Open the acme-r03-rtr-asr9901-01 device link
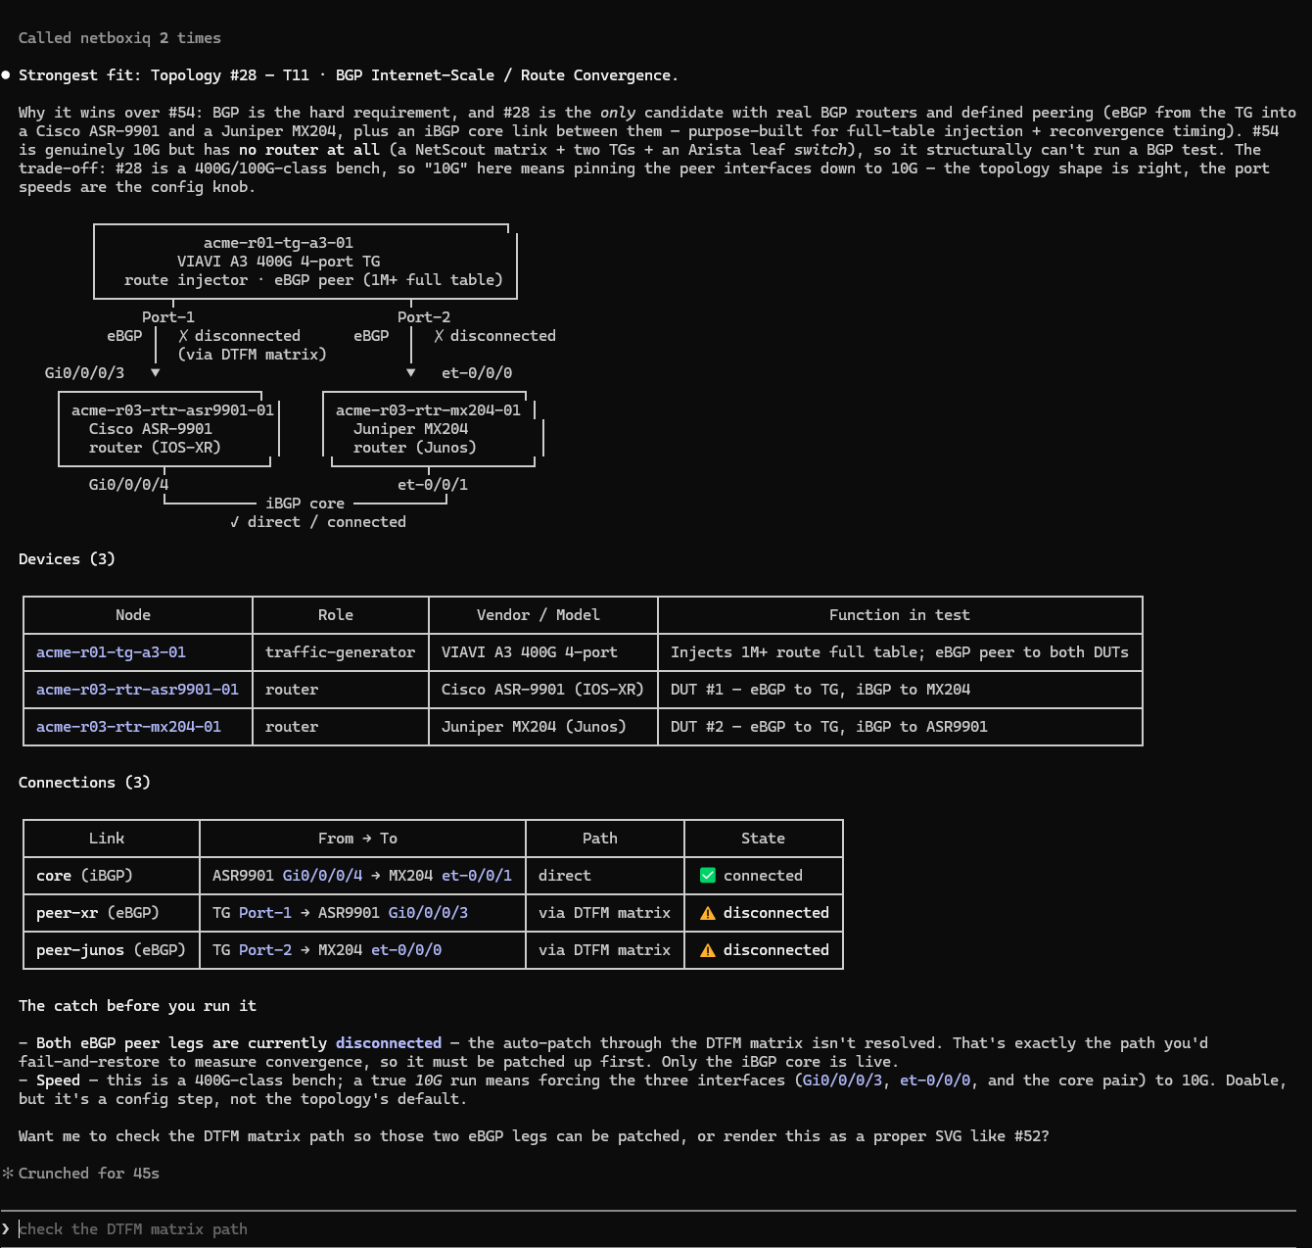Image resolution: width=1312 pixels, height=1248 pixels. (x=137, y=690)
